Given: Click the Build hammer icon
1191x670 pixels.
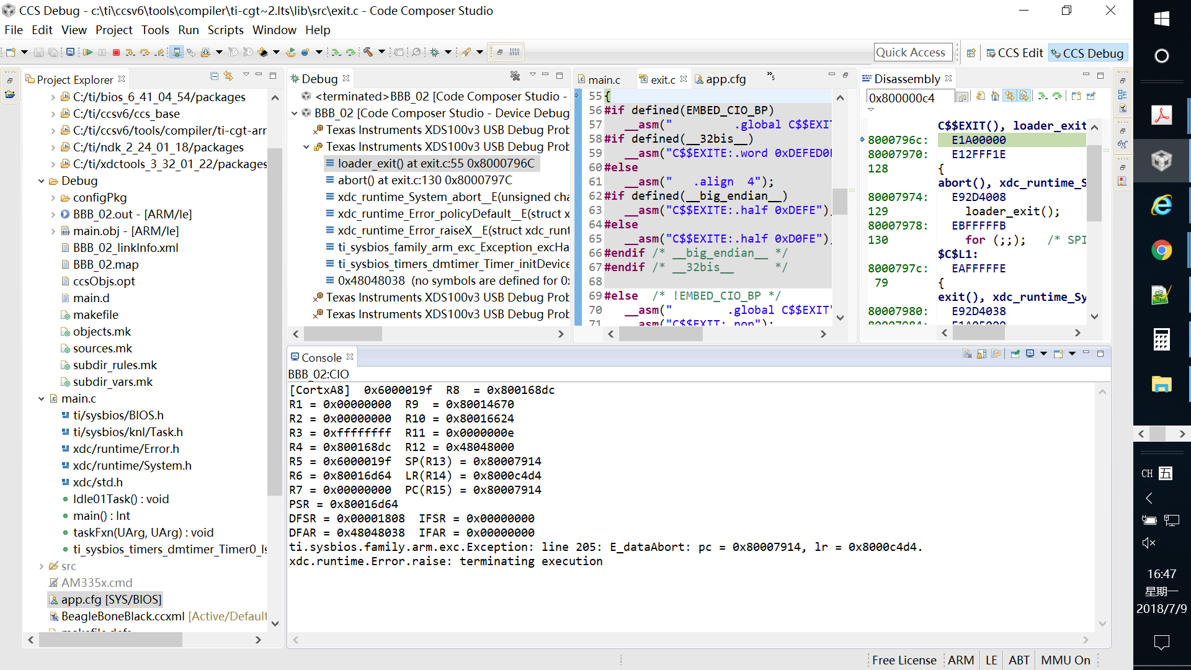Looking at the screenshot, I should point(368,53).
